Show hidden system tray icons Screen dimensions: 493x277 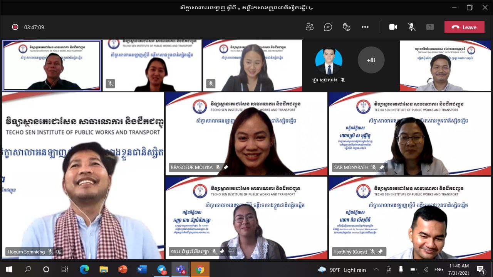(x=376, y=269)
